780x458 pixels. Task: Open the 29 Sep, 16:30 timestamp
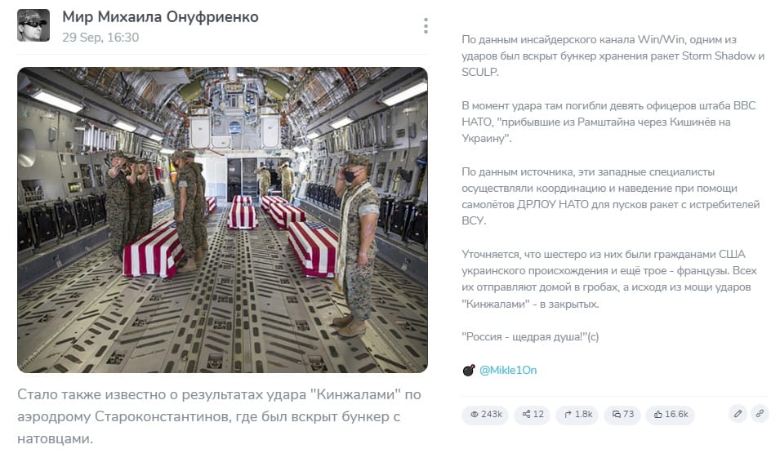[100, 38]
